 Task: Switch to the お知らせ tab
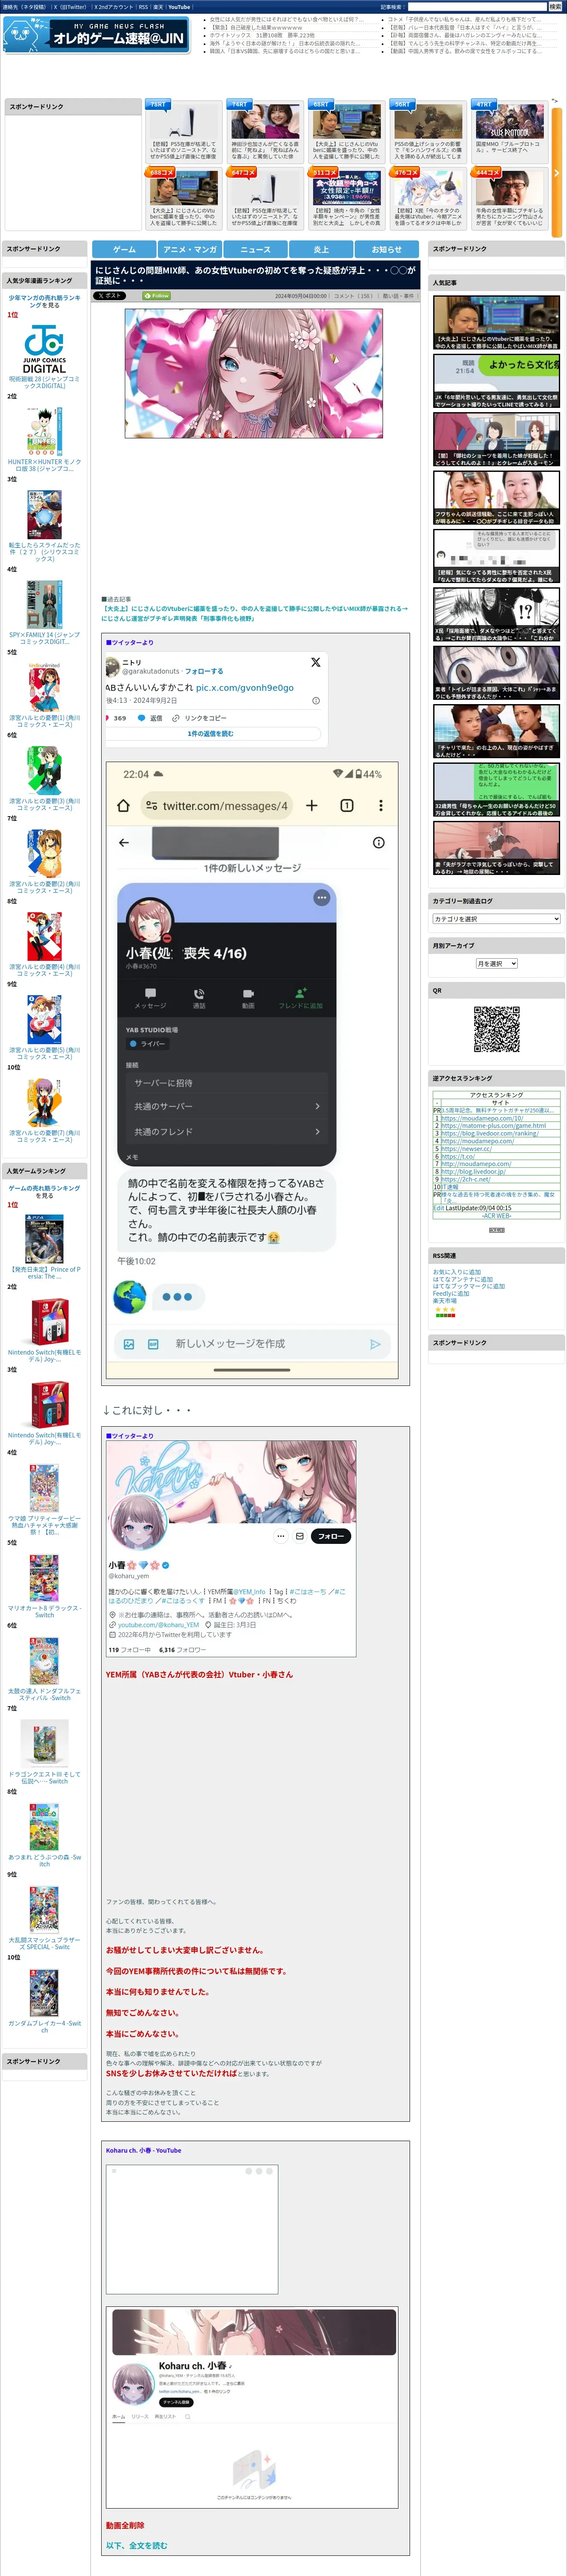(386, 249)
